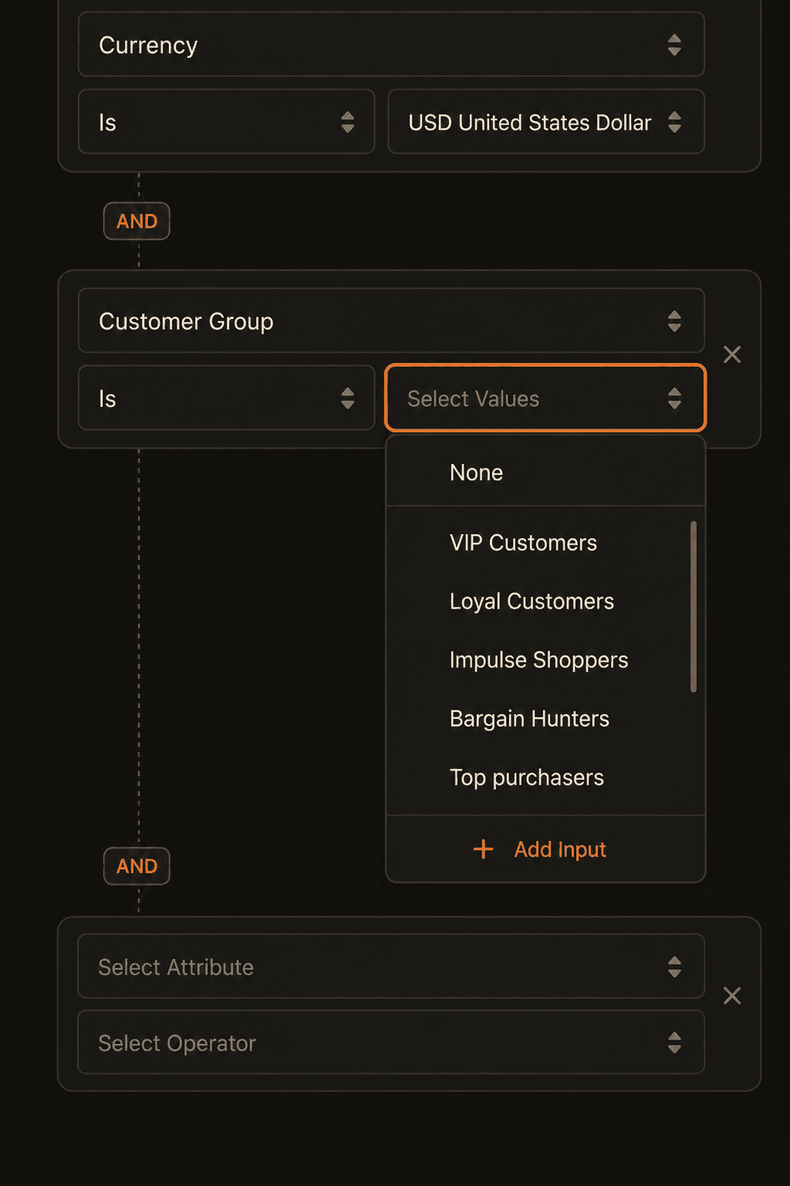Open the Is operator dropdown under Customer Group
Image resolution: width=790 pixels, height=1186 pixels.
click(x=226, y=398)
